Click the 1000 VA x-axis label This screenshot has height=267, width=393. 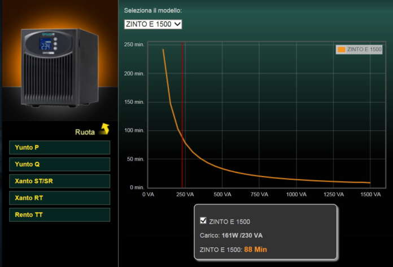click(x=295, y=194)
